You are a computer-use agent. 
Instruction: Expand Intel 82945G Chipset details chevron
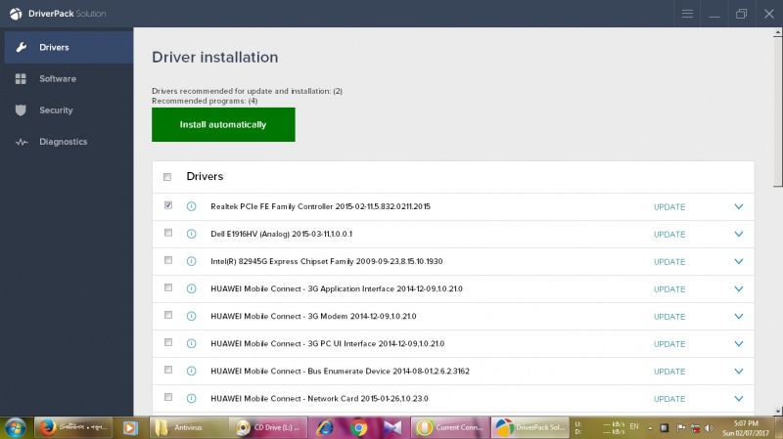[x=739, y=261]
